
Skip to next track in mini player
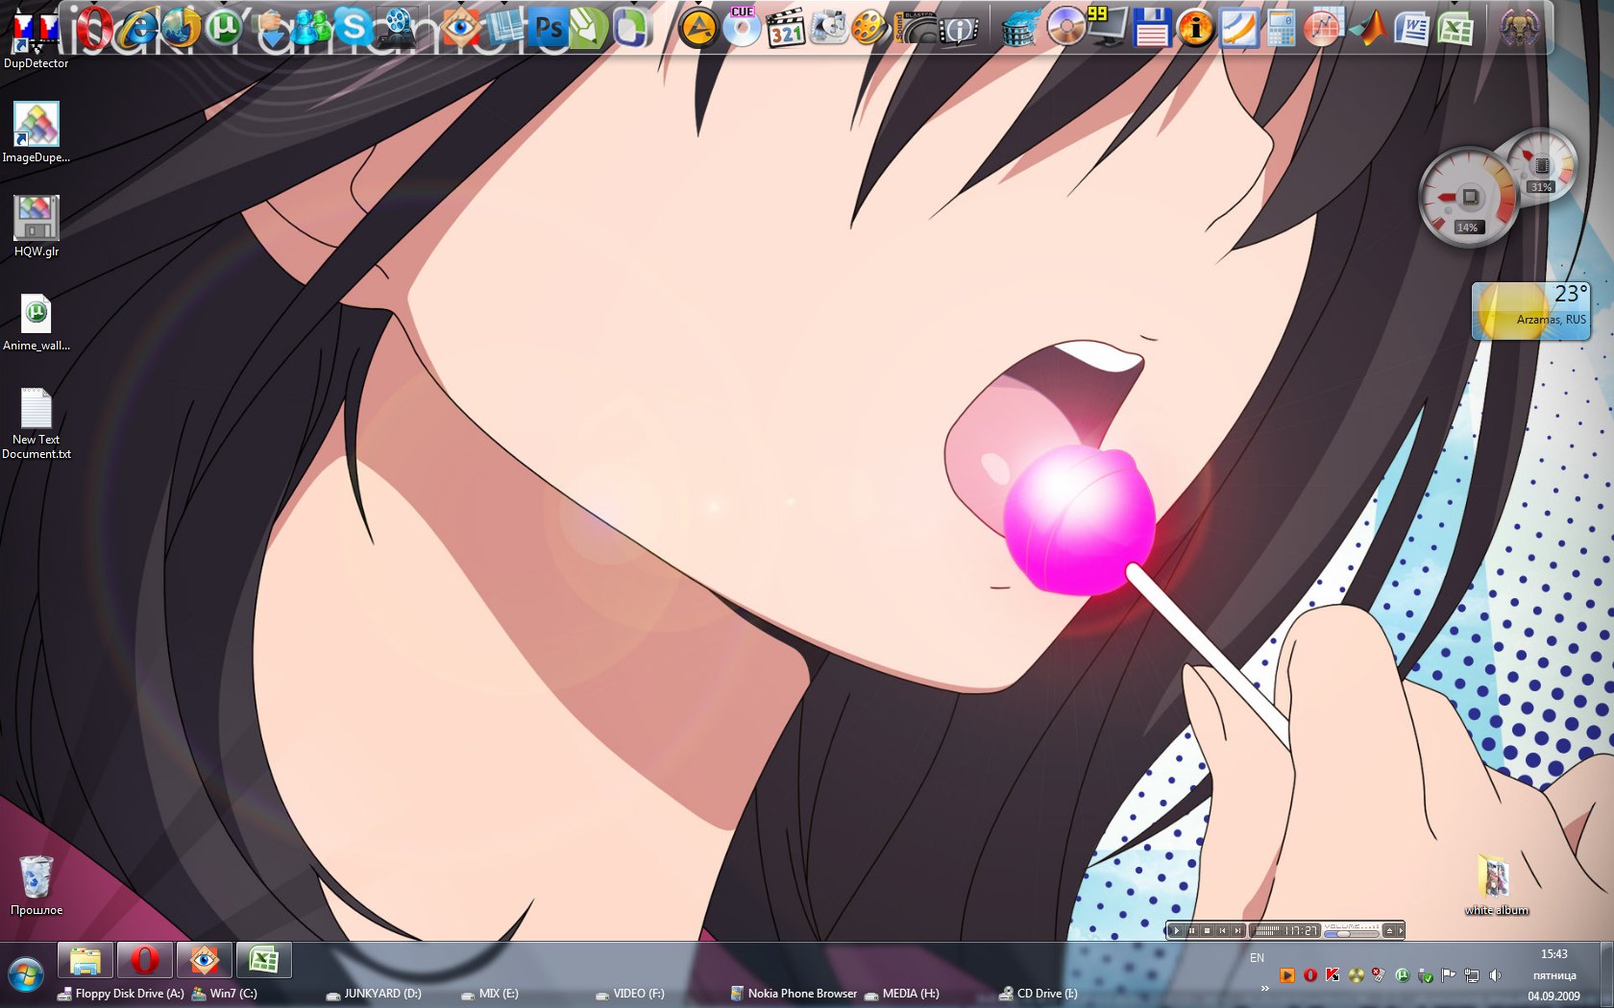coord(1237,930)
